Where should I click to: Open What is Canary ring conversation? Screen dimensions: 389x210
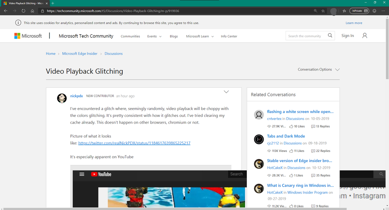coord(301,185)
